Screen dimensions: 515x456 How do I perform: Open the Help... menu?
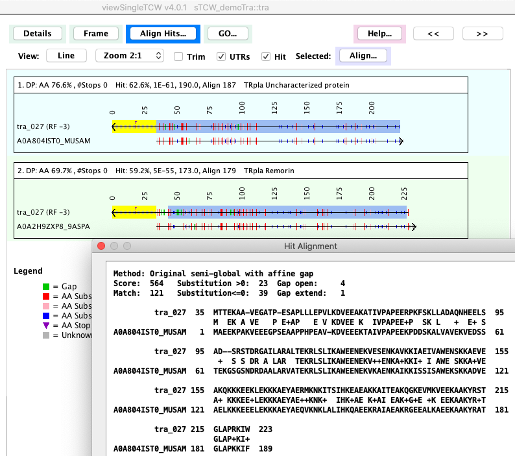pyautogui.click(x=379, y=33)
